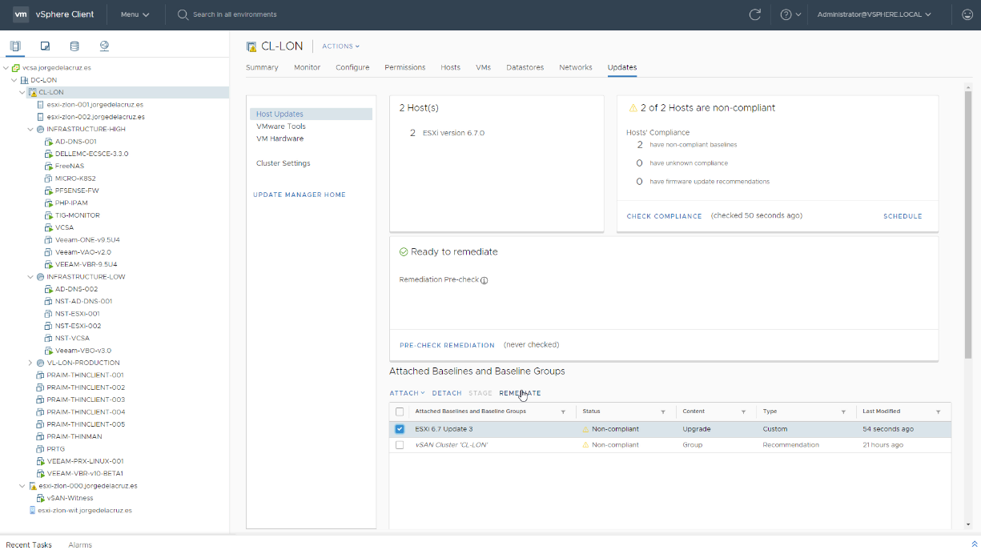Click the info icon next to Remediation Pre-check
The height and width of the screenshot is (550, 981).
coord(484,280)
